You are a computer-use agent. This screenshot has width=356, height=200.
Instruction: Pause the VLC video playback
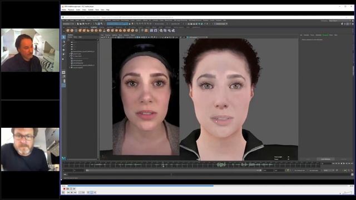pyautogui.click(x=63, y=193)
